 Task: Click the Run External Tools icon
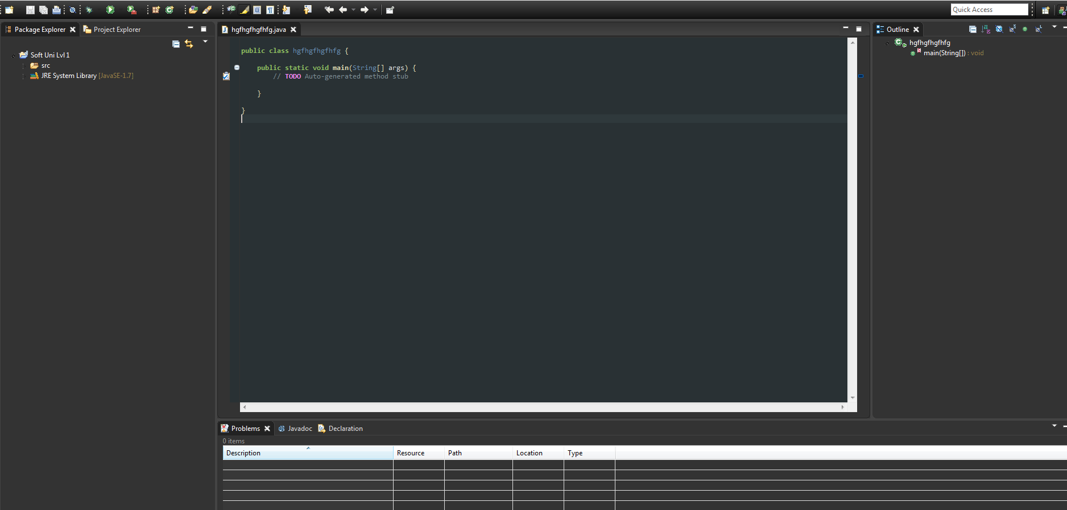pyautogui.click(x=131, y=10)
